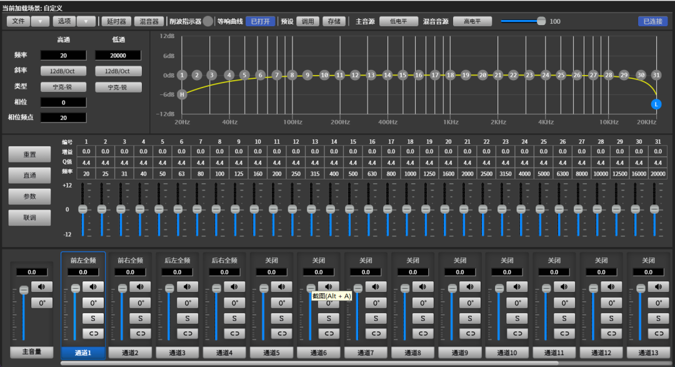Mute channel 1 speaker icon

pos(93,287)
